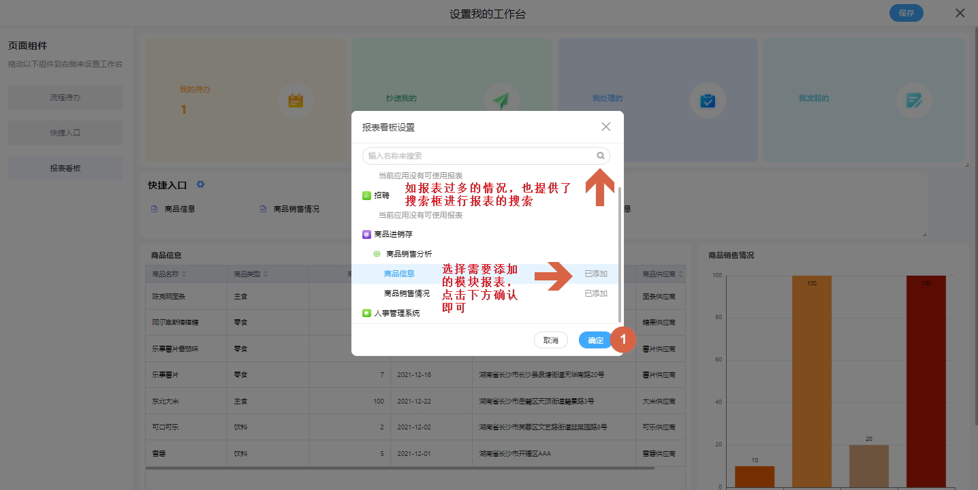Click the 保存 save button
The image size is (978, 490).
pyautogui.click(x=906, y=13)
